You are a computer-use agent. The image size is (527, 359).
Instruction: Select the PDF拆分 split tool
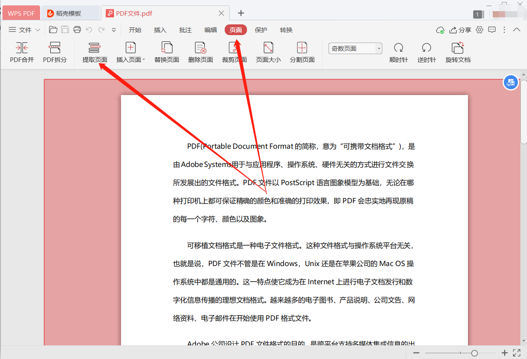(x=55, y=52)
